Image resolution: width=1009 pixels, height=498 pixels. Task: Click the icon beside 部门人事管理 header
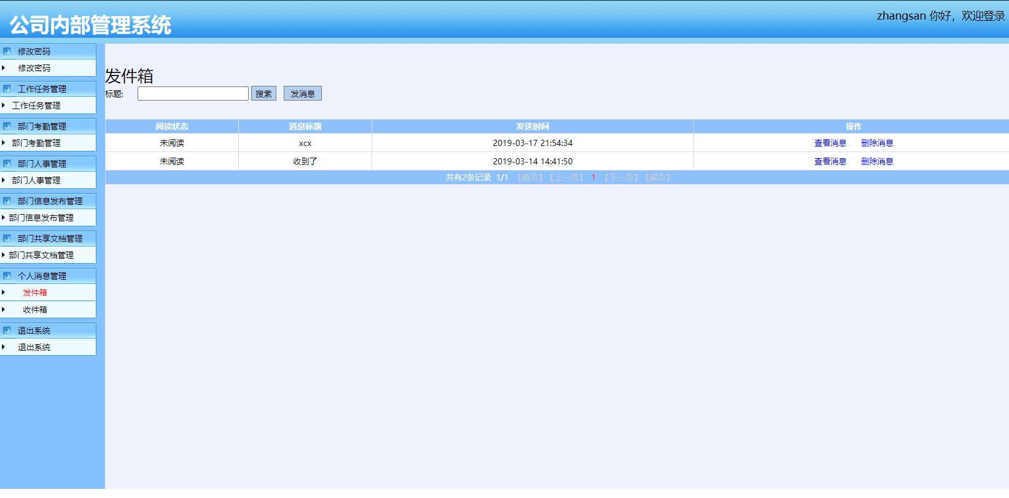(x=7, y=164)
